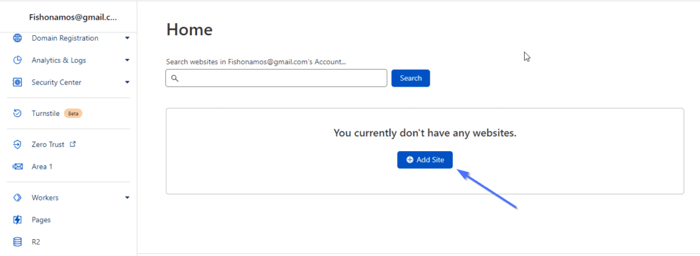Expand the Security Center dropdown arrow
Image resolution: width=700 pixels, height=256 pixels.
(x=127, y=83)
